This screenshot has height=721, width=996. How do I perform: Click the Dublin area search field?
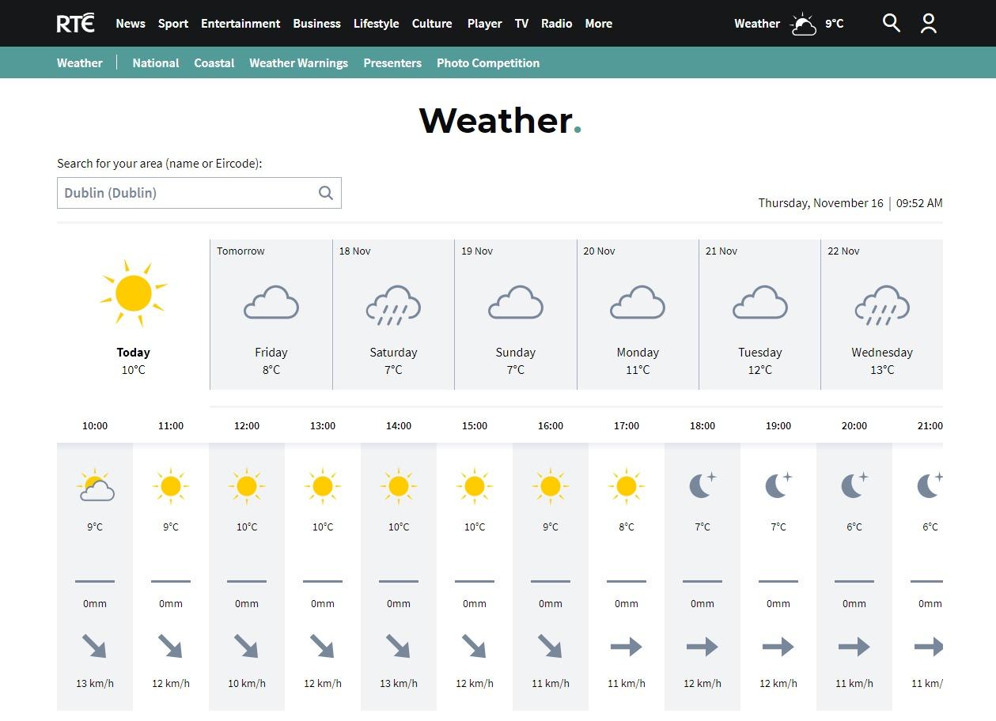pos(182,192)
